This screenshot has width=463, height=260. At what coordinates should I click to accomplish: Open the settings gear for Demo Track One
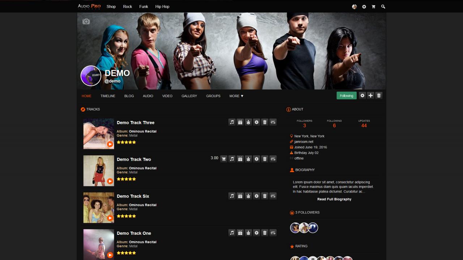point(256,233)
